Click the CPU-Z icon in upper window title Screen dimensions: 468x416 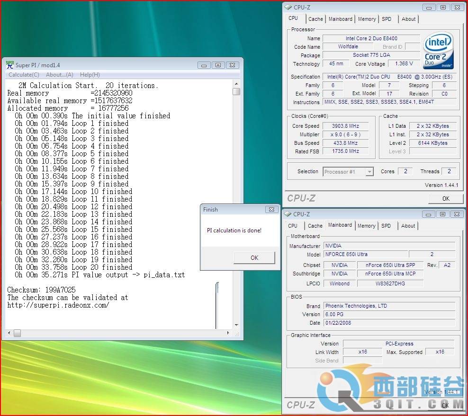tap(288, 7)
